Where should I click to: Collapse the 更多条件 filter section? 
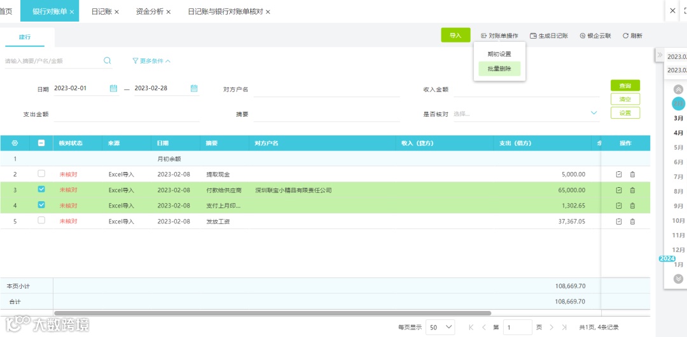[x=151, y=61]
